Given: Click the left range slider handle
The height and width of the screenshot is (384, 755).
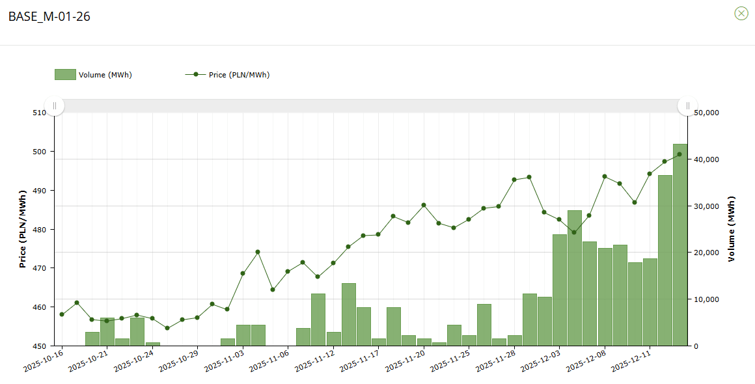Looking at the screenshot, I should [55, 105].
